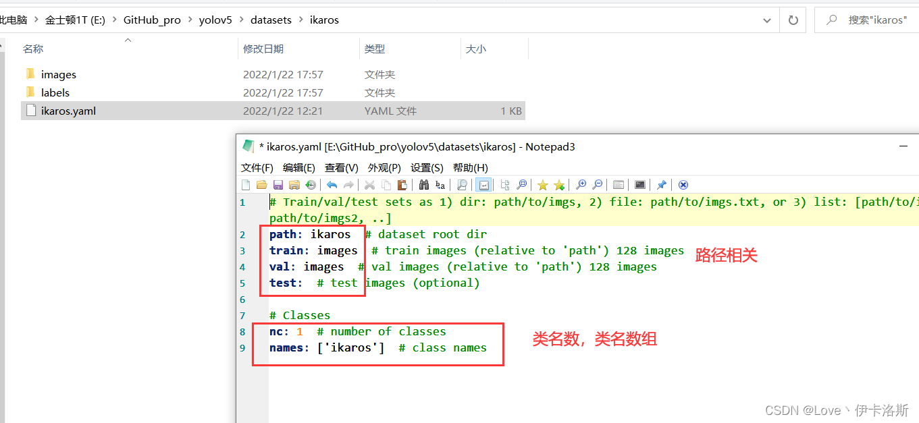Sort by 类型 column header
Viewport: 919px width, 423px height.
[x=375, y=49]
